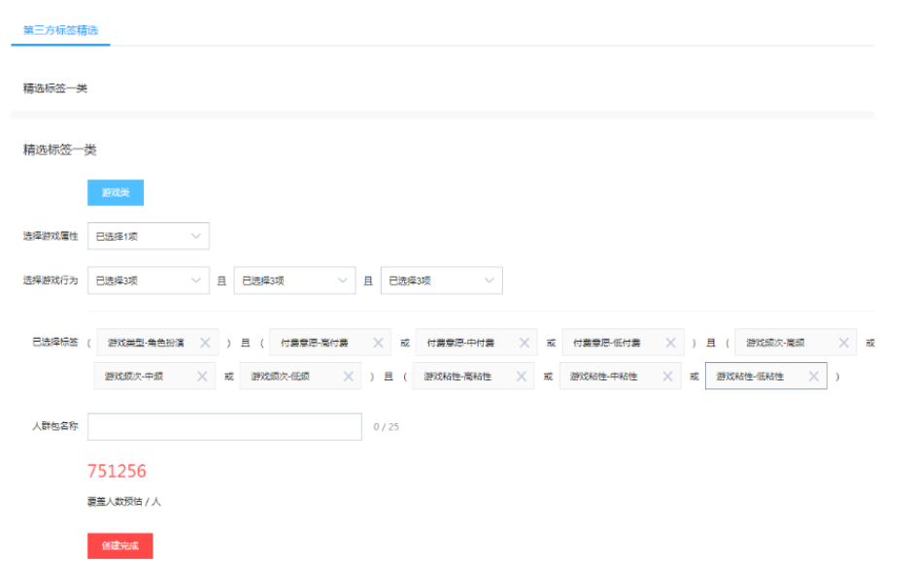Click the 751256 coverage estimate number
This screenshot has width=913, height=561.
pyautogui.click(x=117, y=472)
